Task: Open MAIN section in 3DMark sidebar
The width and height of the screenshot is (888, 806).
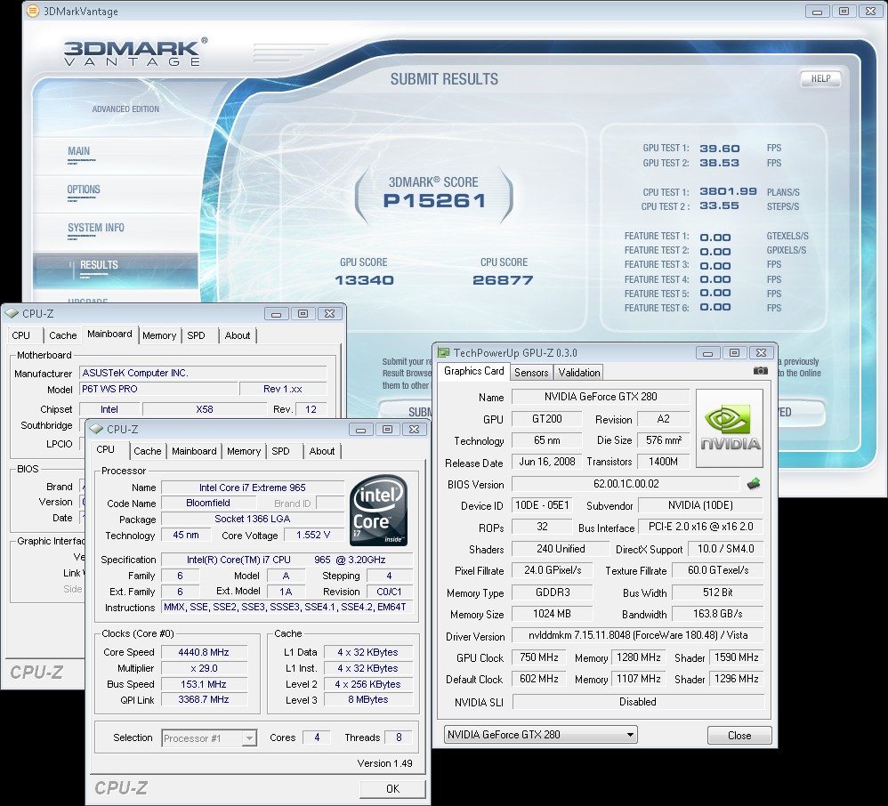Action: 78,152
